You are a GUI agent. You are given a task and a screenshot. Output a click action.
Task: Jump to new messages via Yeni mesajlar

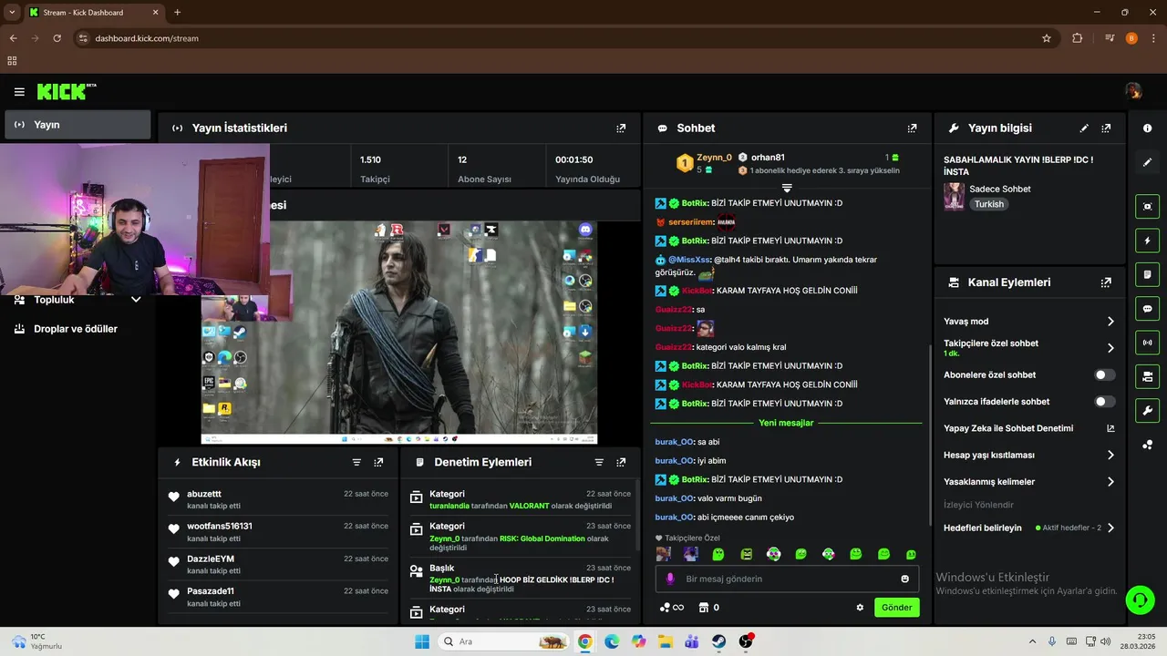point(786,423)
